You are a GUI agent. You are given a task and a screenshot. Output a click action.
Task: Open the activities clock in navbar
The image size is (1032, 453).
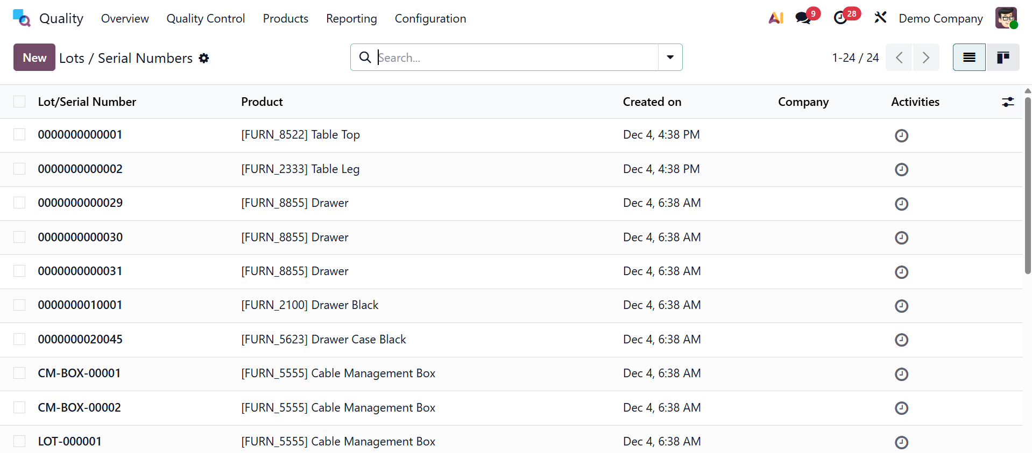click(840, 18)
